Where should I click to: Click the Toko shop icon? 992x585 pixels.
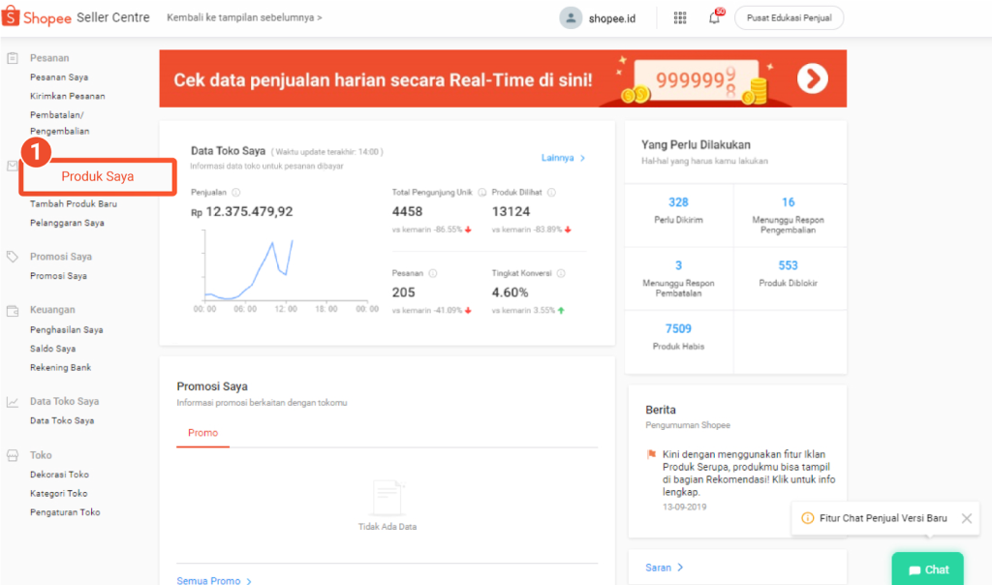[x=12, y=455]
